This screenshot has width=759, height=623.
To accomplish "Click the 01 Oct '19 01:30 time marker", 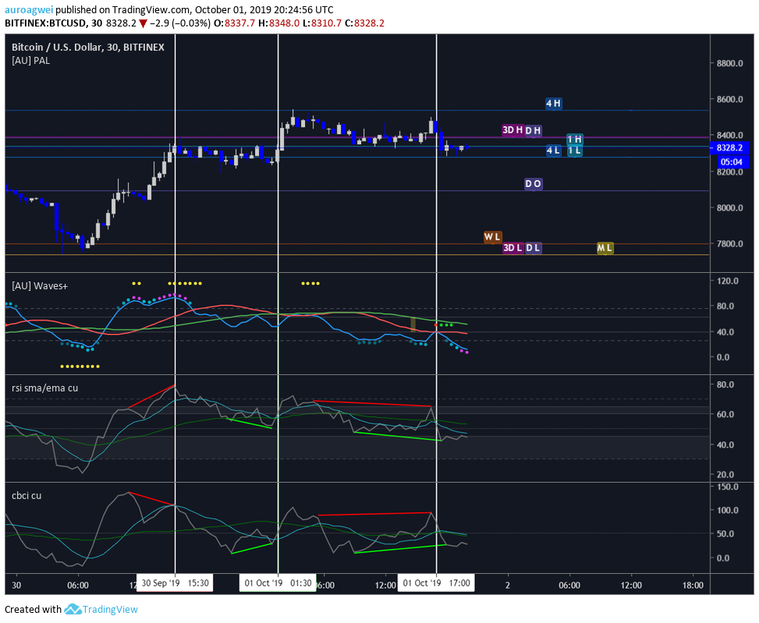I will (x=278, y=583).
